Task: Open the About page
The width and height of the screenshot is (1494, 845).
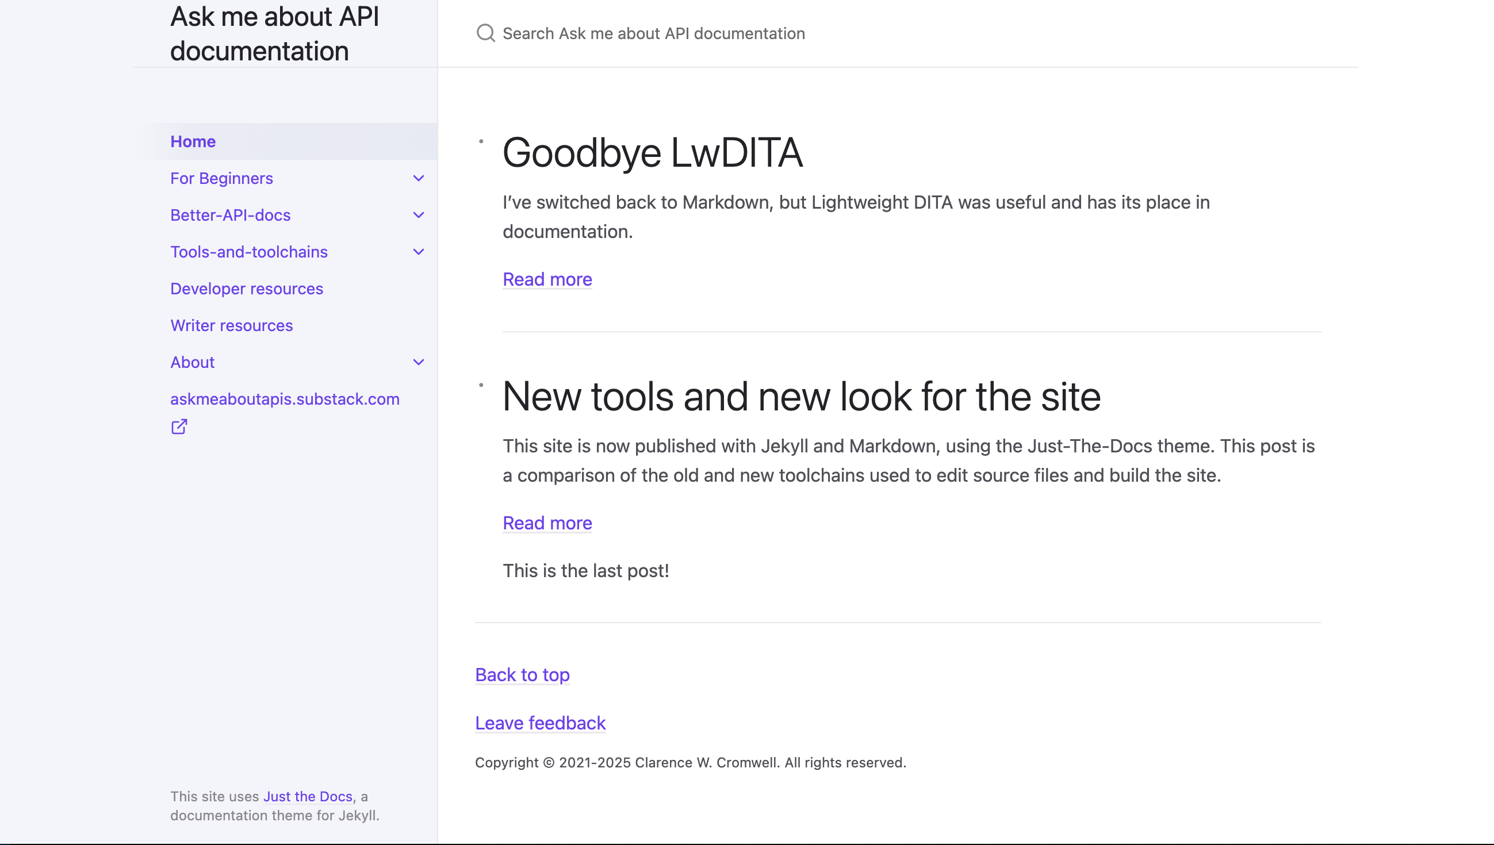Action: click(192, 362)
